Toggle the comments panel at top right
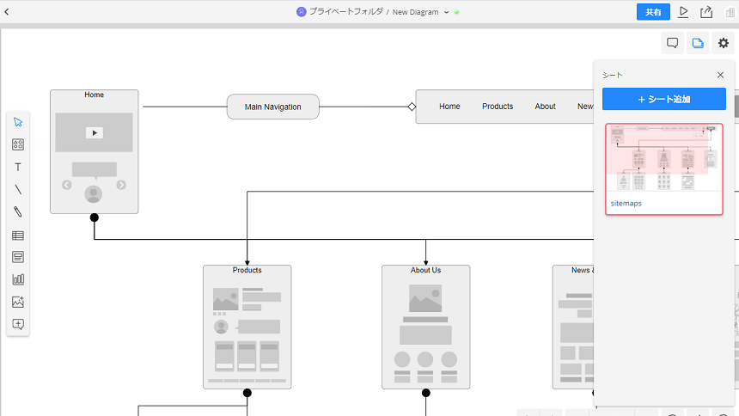 click(x=673, y=43)
